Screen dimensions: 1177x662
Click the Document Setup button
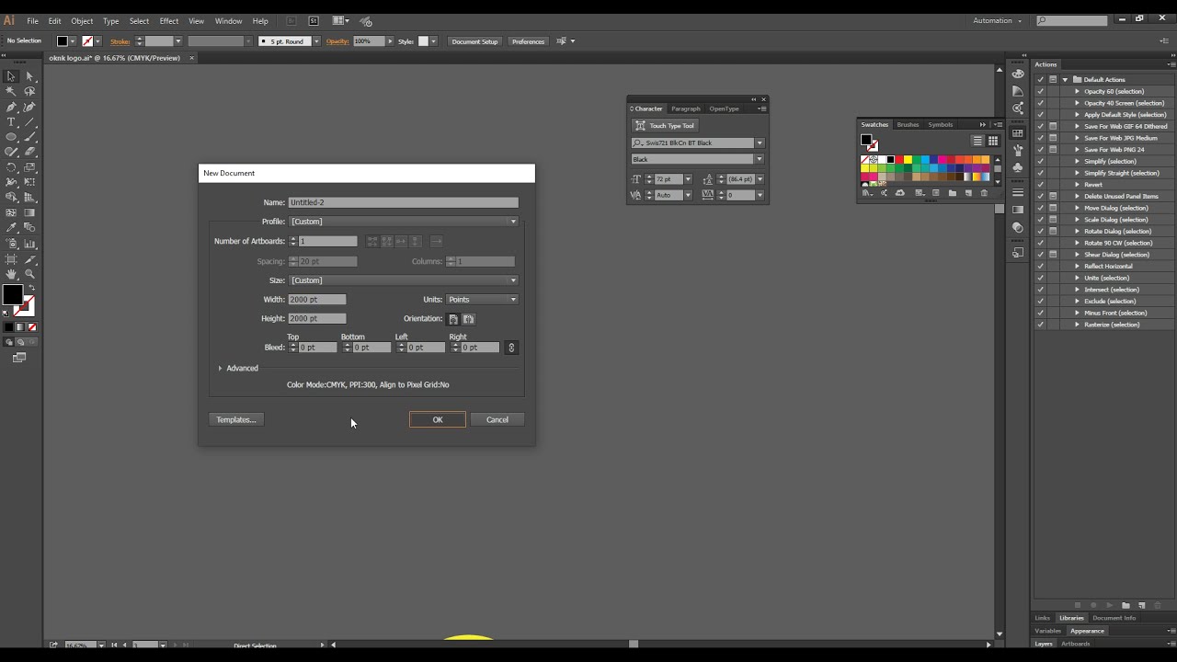(x=474, y=41)
